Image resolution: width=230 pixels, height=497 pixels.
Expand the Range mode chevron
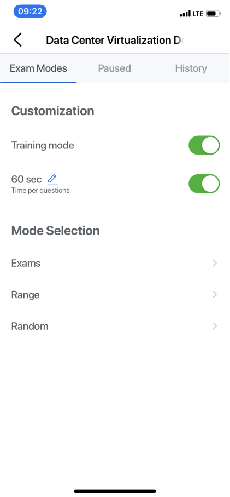215,295
